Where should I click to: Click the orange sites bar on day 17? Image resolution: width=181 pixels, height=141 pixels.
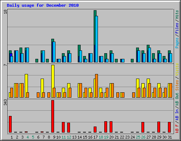click(x=97, y=86)
